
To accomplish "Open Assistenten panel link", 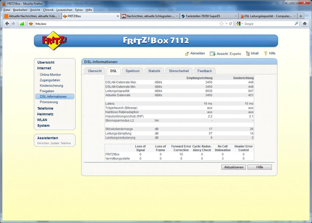I will (48, 138).
